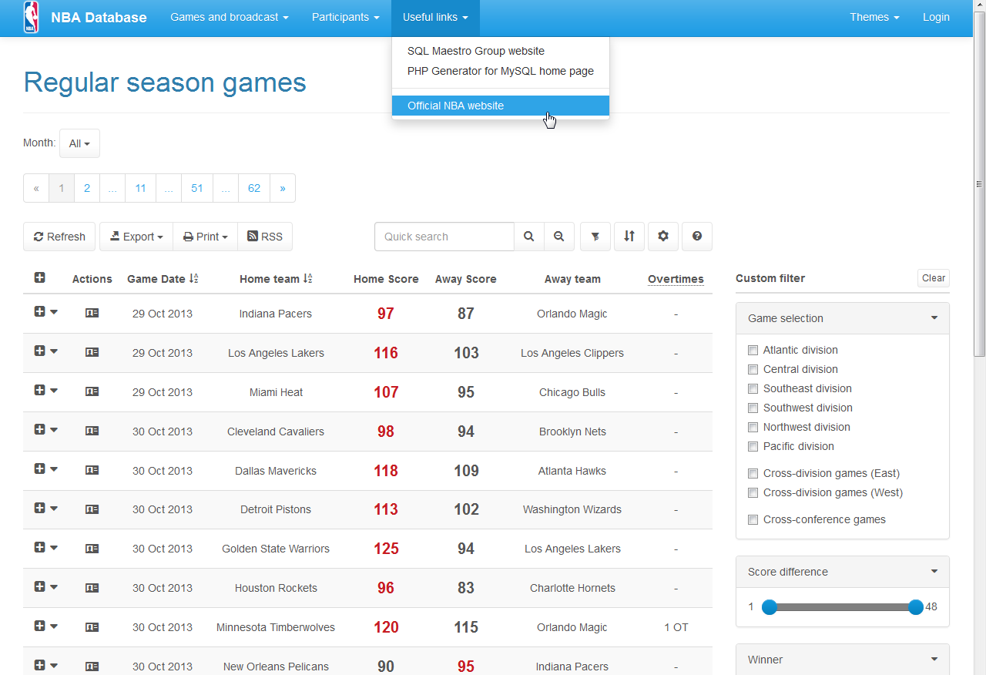This screenshot has width=986, height=675.
Task: Close the Useful links menu
Action: 435,17
